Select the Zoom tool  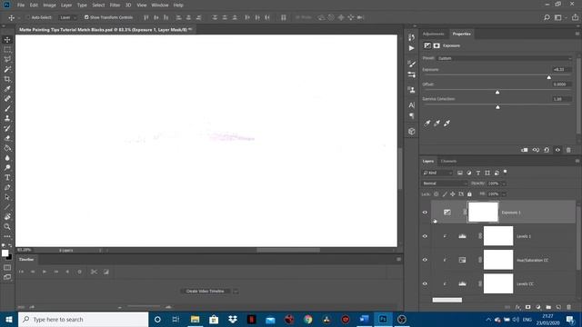click(x=7, y=226)
